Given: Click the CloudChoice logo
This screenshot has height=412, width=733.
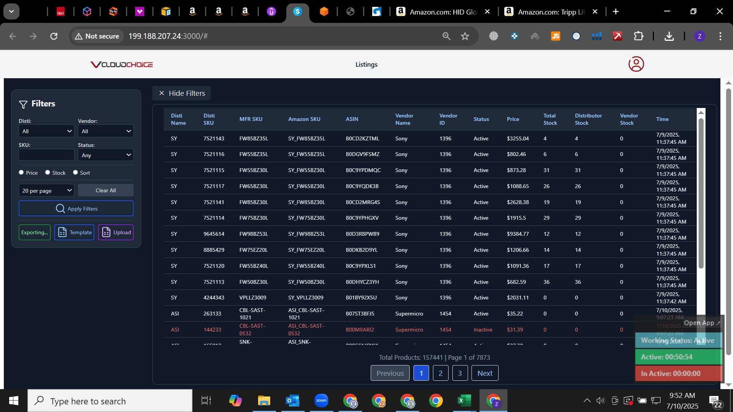Looking at the screenshot, I should pyautogui.click(x=122, y=64).
